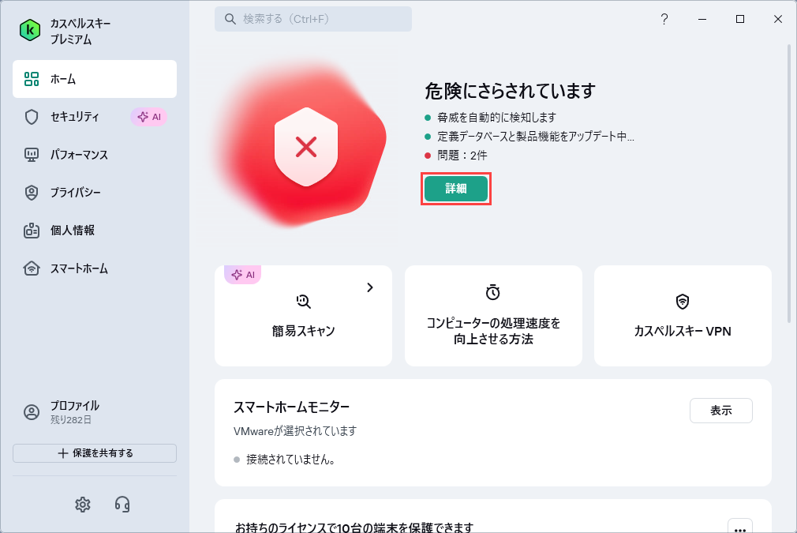Click the ID card icon beside 個人情報
Screen dimensions: 797x533
tap(32, 231)
